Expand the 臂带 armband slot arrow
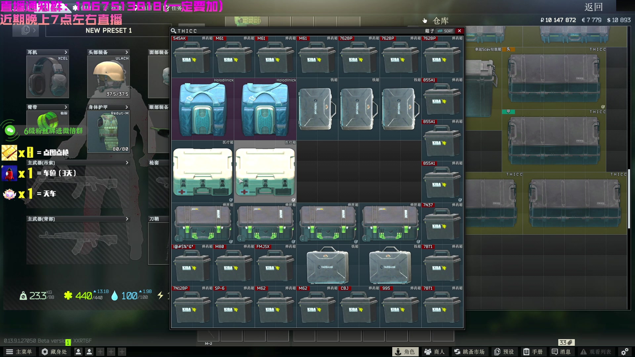635x357 pixels. (66, 107)
